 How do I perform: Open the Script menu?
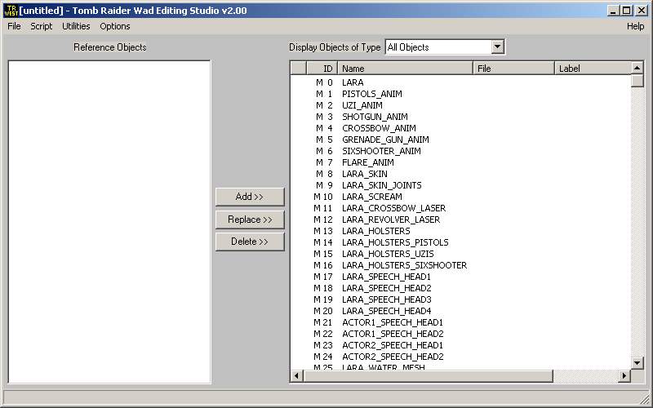pyautogui.click(x=42, y=26)
